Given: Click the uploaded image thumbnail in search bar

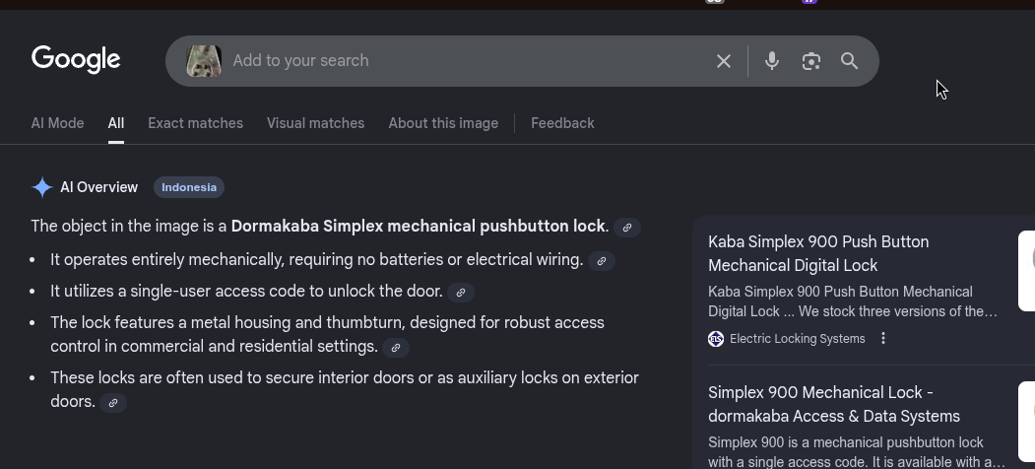Looking at the screenshot, I should [204, 61].
